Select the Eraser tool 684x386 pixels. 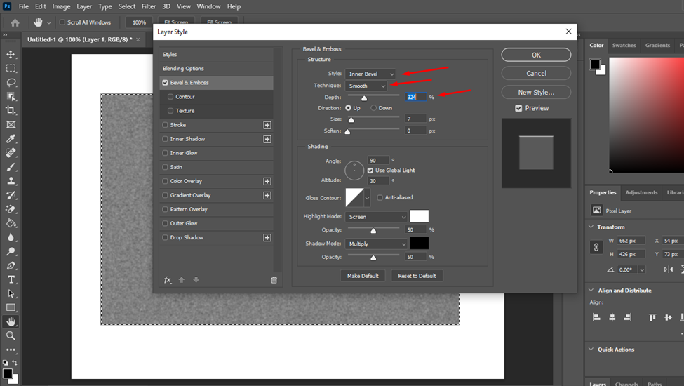(x=11, y=209)
